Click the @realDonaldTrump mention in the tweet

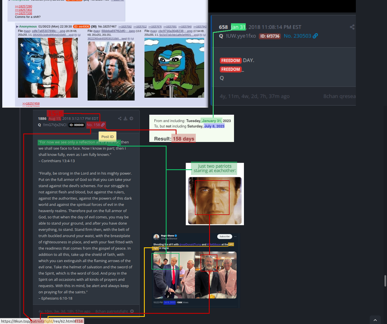tap(190, 244)
